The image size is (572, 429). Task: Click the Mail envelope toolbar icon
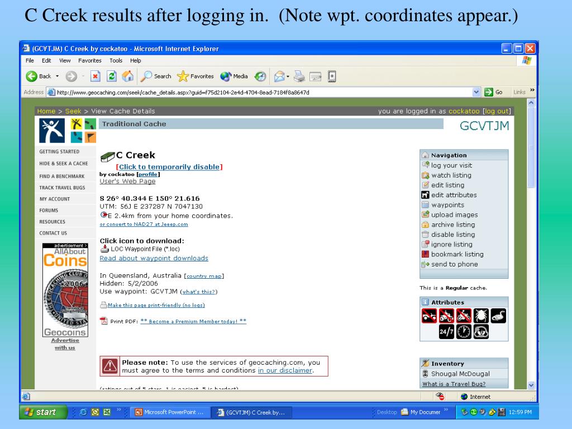pos(279,76)
